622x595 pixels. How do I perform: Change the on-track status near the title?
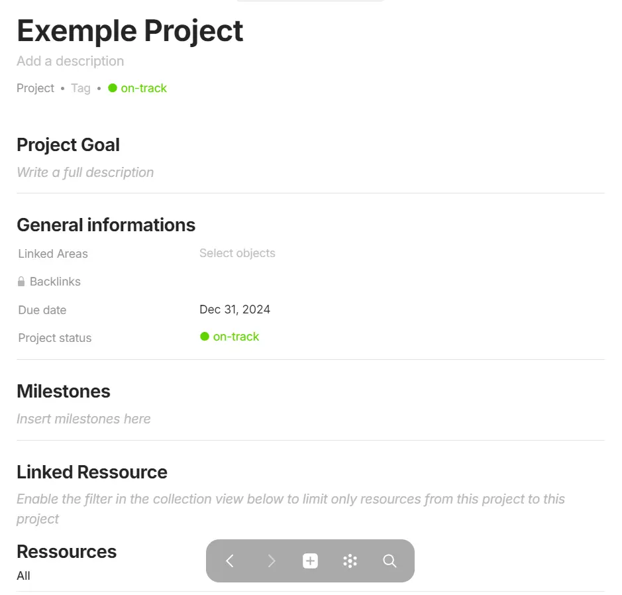(x=142, y=87)
